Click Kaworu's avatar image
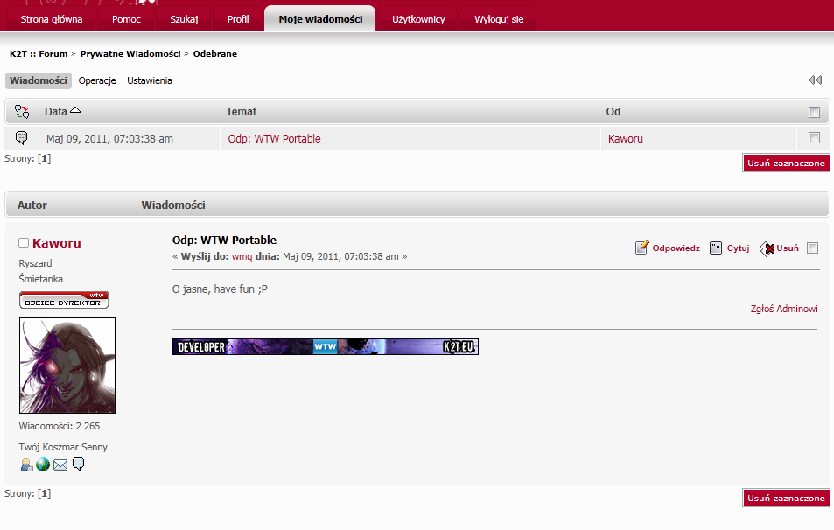Image resolution: width=834 pixels, height=530 pixels. click(x=67, y=366)
